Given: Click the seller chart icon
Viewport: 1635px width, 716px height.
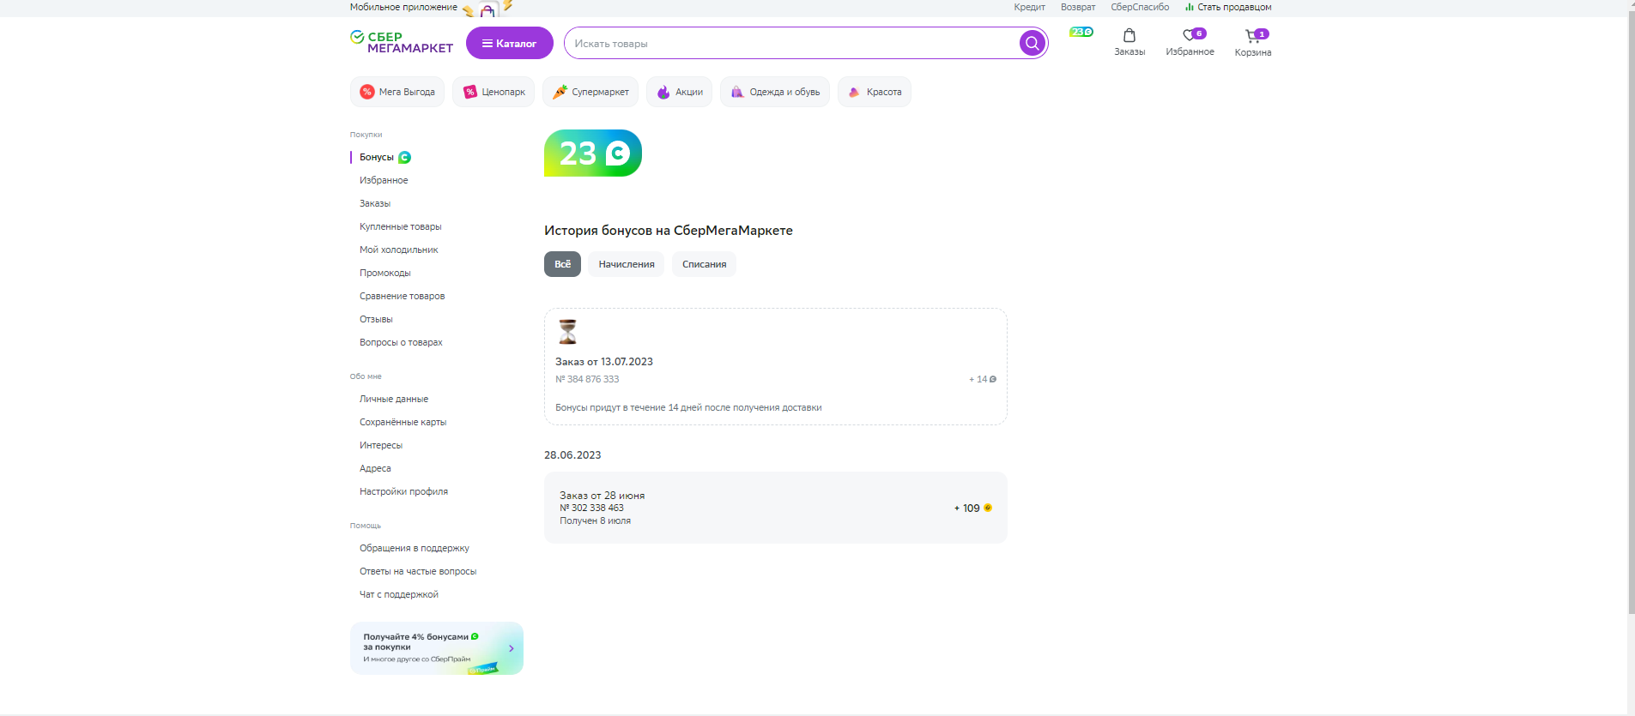Looking at the screenshot, I should tap(1190, 7).
